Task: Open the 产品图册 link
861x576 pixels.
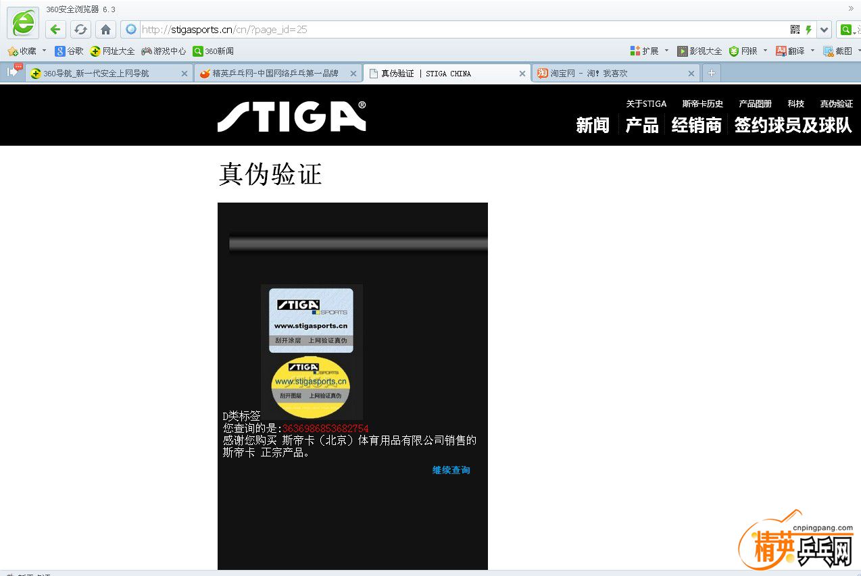Action: tap(756, 104)
